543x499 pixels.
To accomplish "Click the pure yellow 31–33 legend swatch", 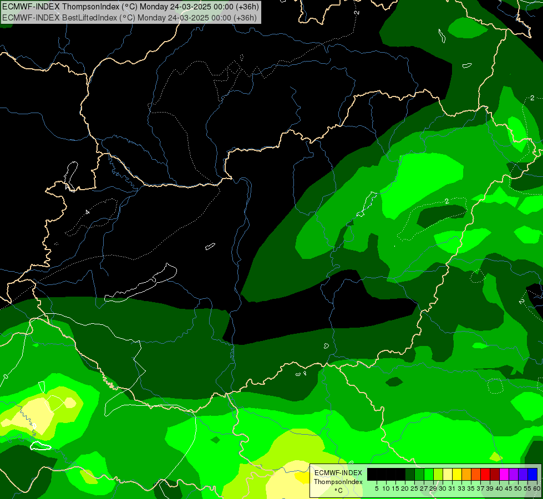I will point(457,474).
